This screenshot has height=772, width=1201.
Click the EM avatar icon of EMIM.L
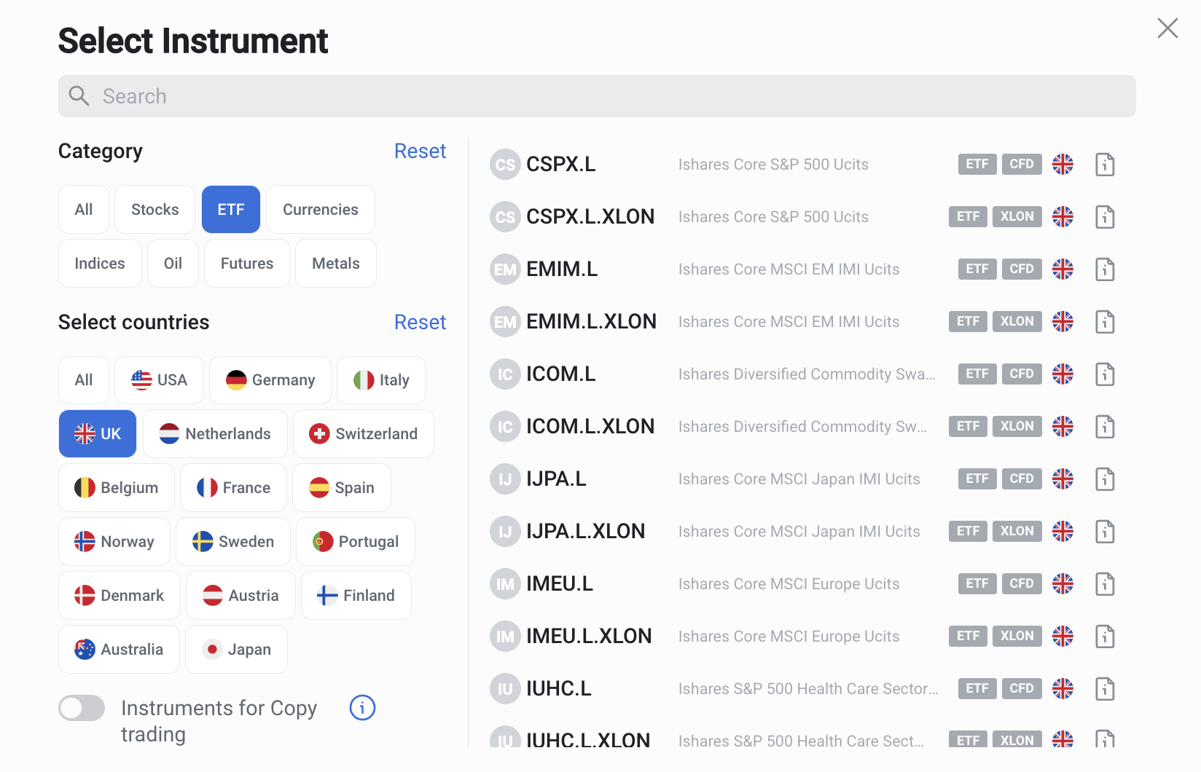(505, 269)
